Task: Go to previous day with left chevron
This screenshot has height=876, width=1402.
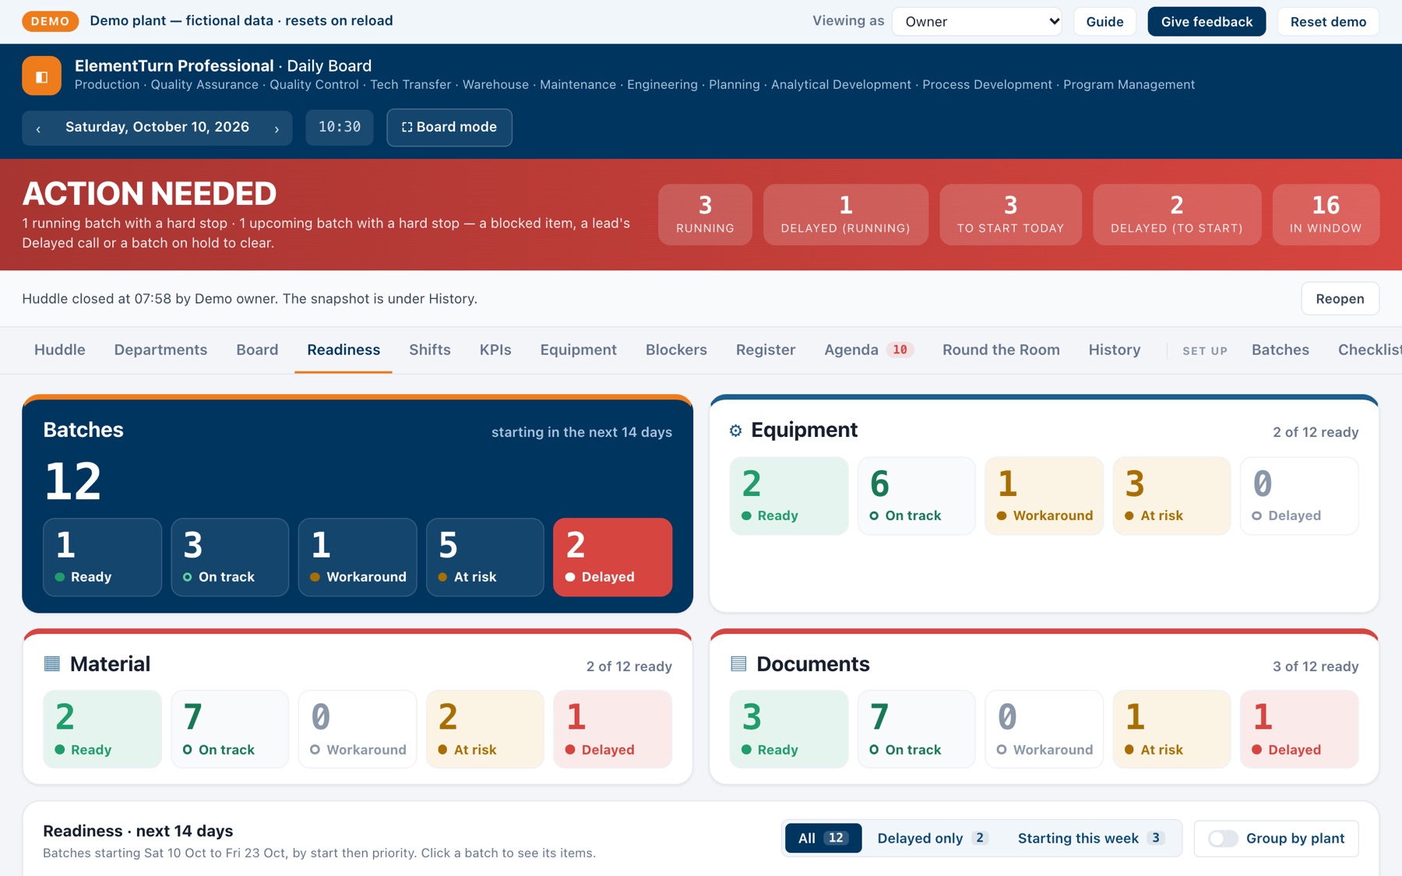Action: [38, 128]
